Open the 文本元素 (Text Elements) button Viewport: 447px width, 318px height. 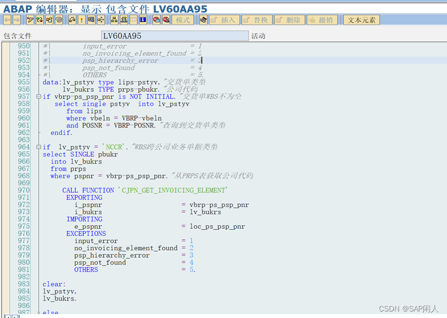(362, 20)
